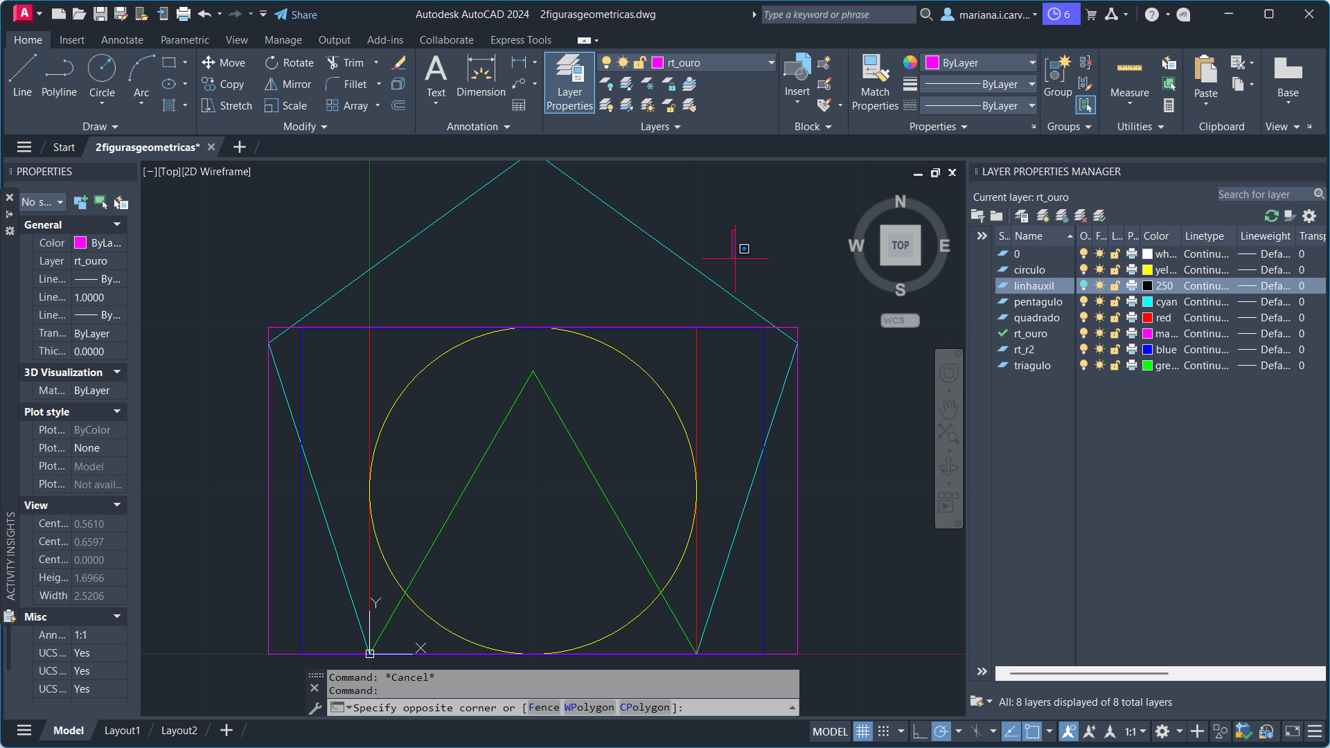This screenshot has height=748, width=1330.
Task: Click the Dimension annotation tool
Action: point(481,76)
